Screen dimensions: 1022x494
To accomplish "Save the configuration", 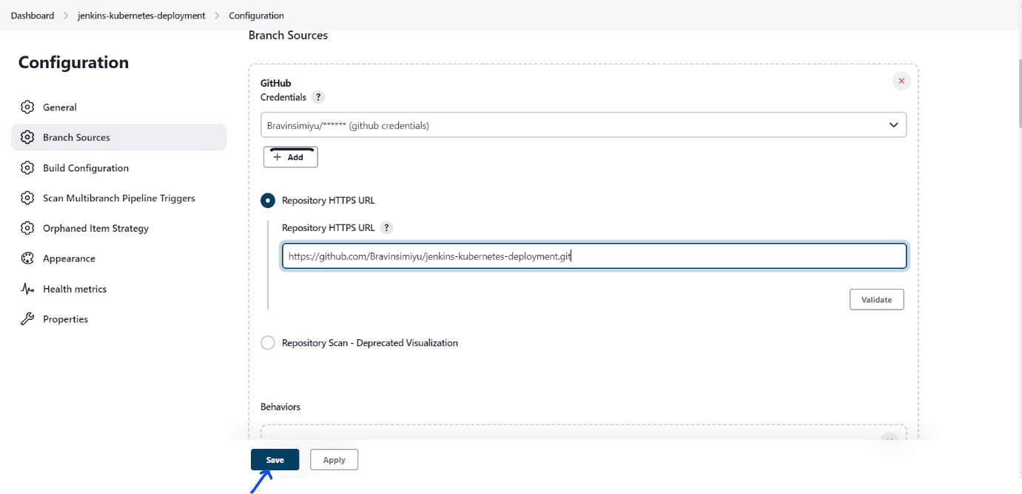I will pos(275,460).
